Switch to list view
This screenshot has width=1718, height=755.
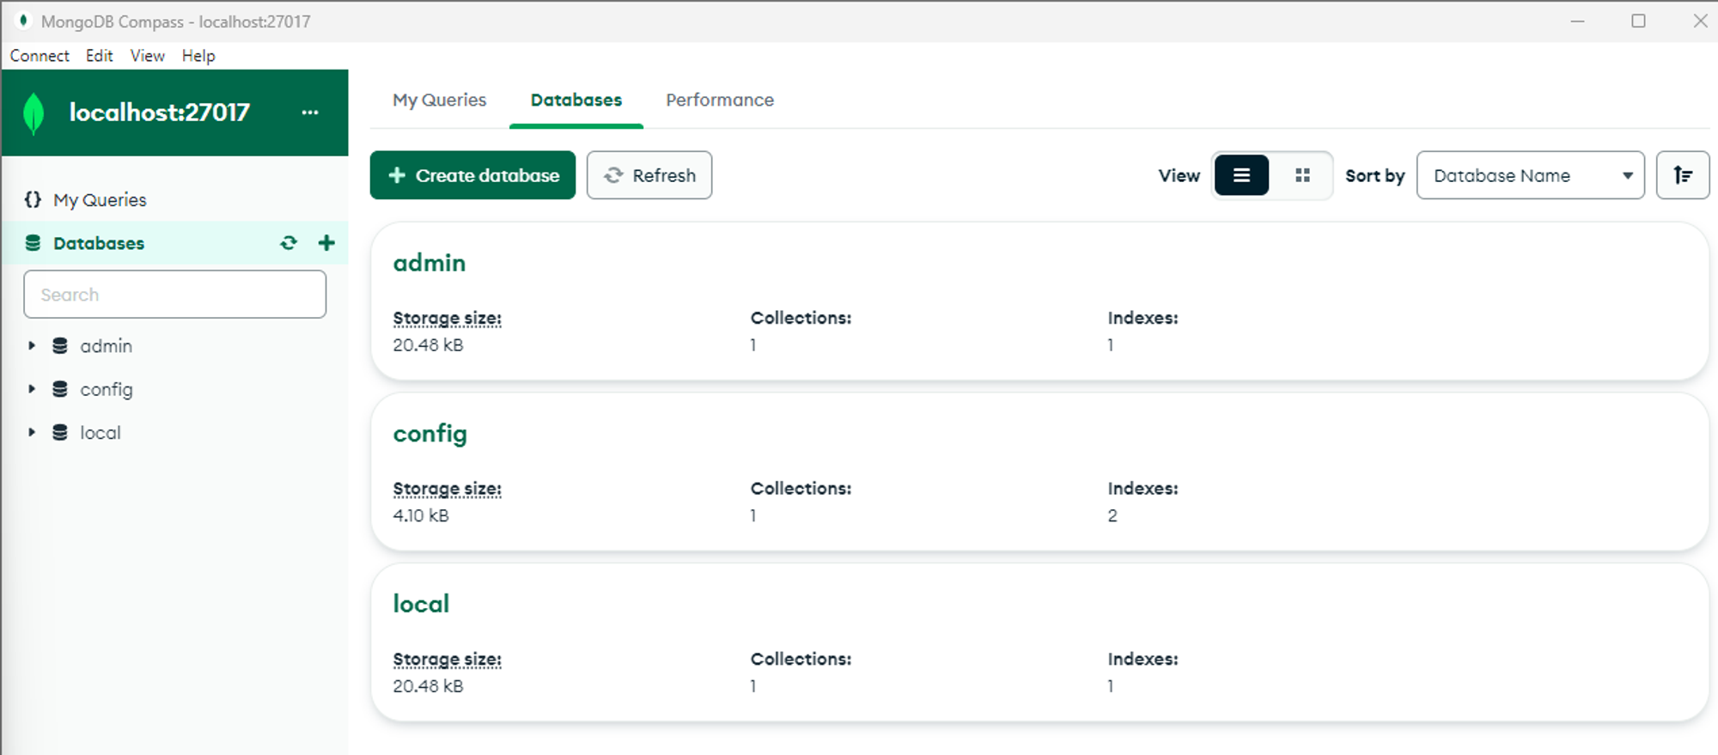1241,175
